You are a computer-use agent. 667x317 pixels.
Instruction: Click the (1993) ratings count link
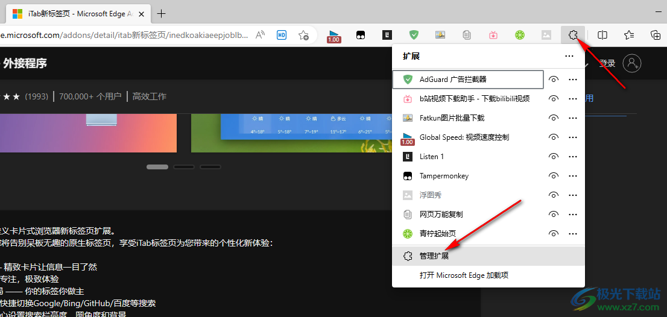click(36, 96)
